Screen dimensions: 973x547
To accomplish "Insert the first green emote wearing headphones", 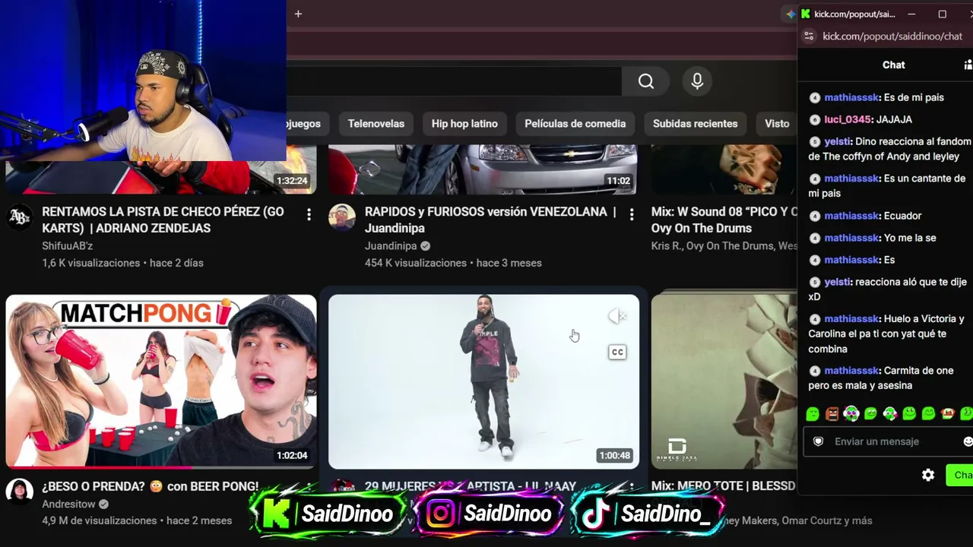I will (851, 414).
